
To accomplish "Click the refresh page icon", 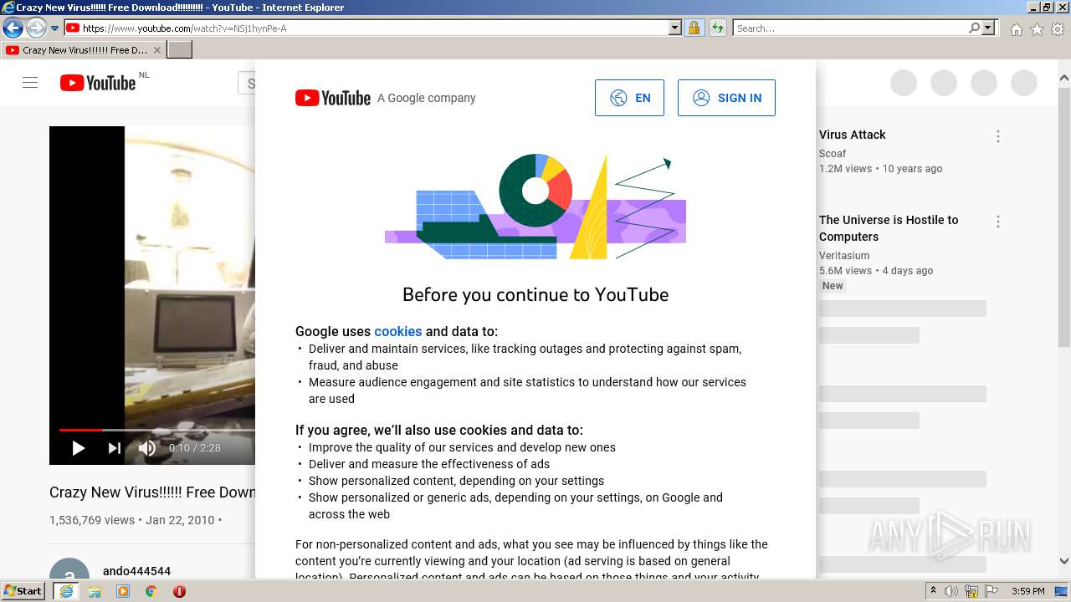I will [x=718, y=28].
